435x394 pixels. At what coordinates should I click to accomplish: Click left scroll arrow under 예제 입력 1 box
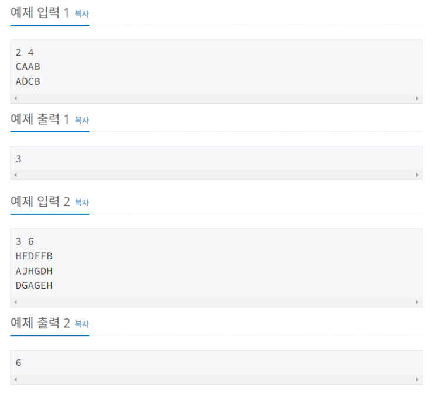tap(15, 98)
